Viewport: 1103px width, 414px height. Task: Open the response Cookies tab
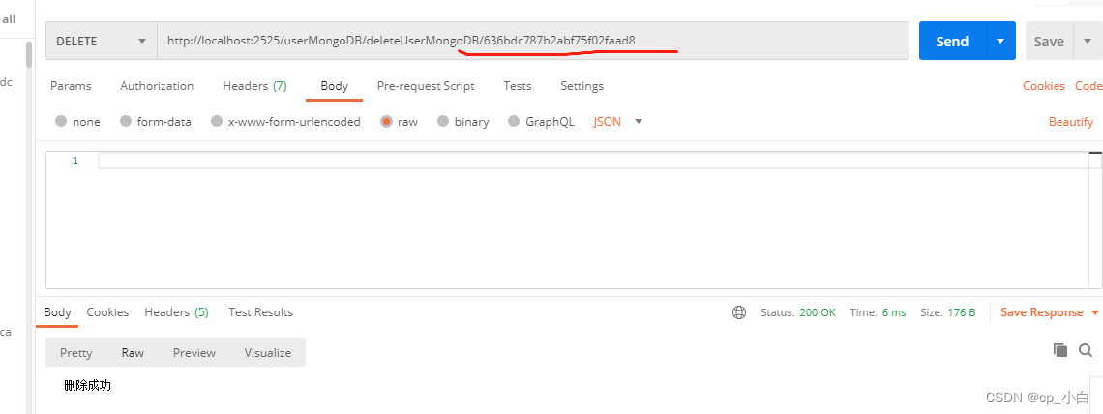tap(107, 312)
